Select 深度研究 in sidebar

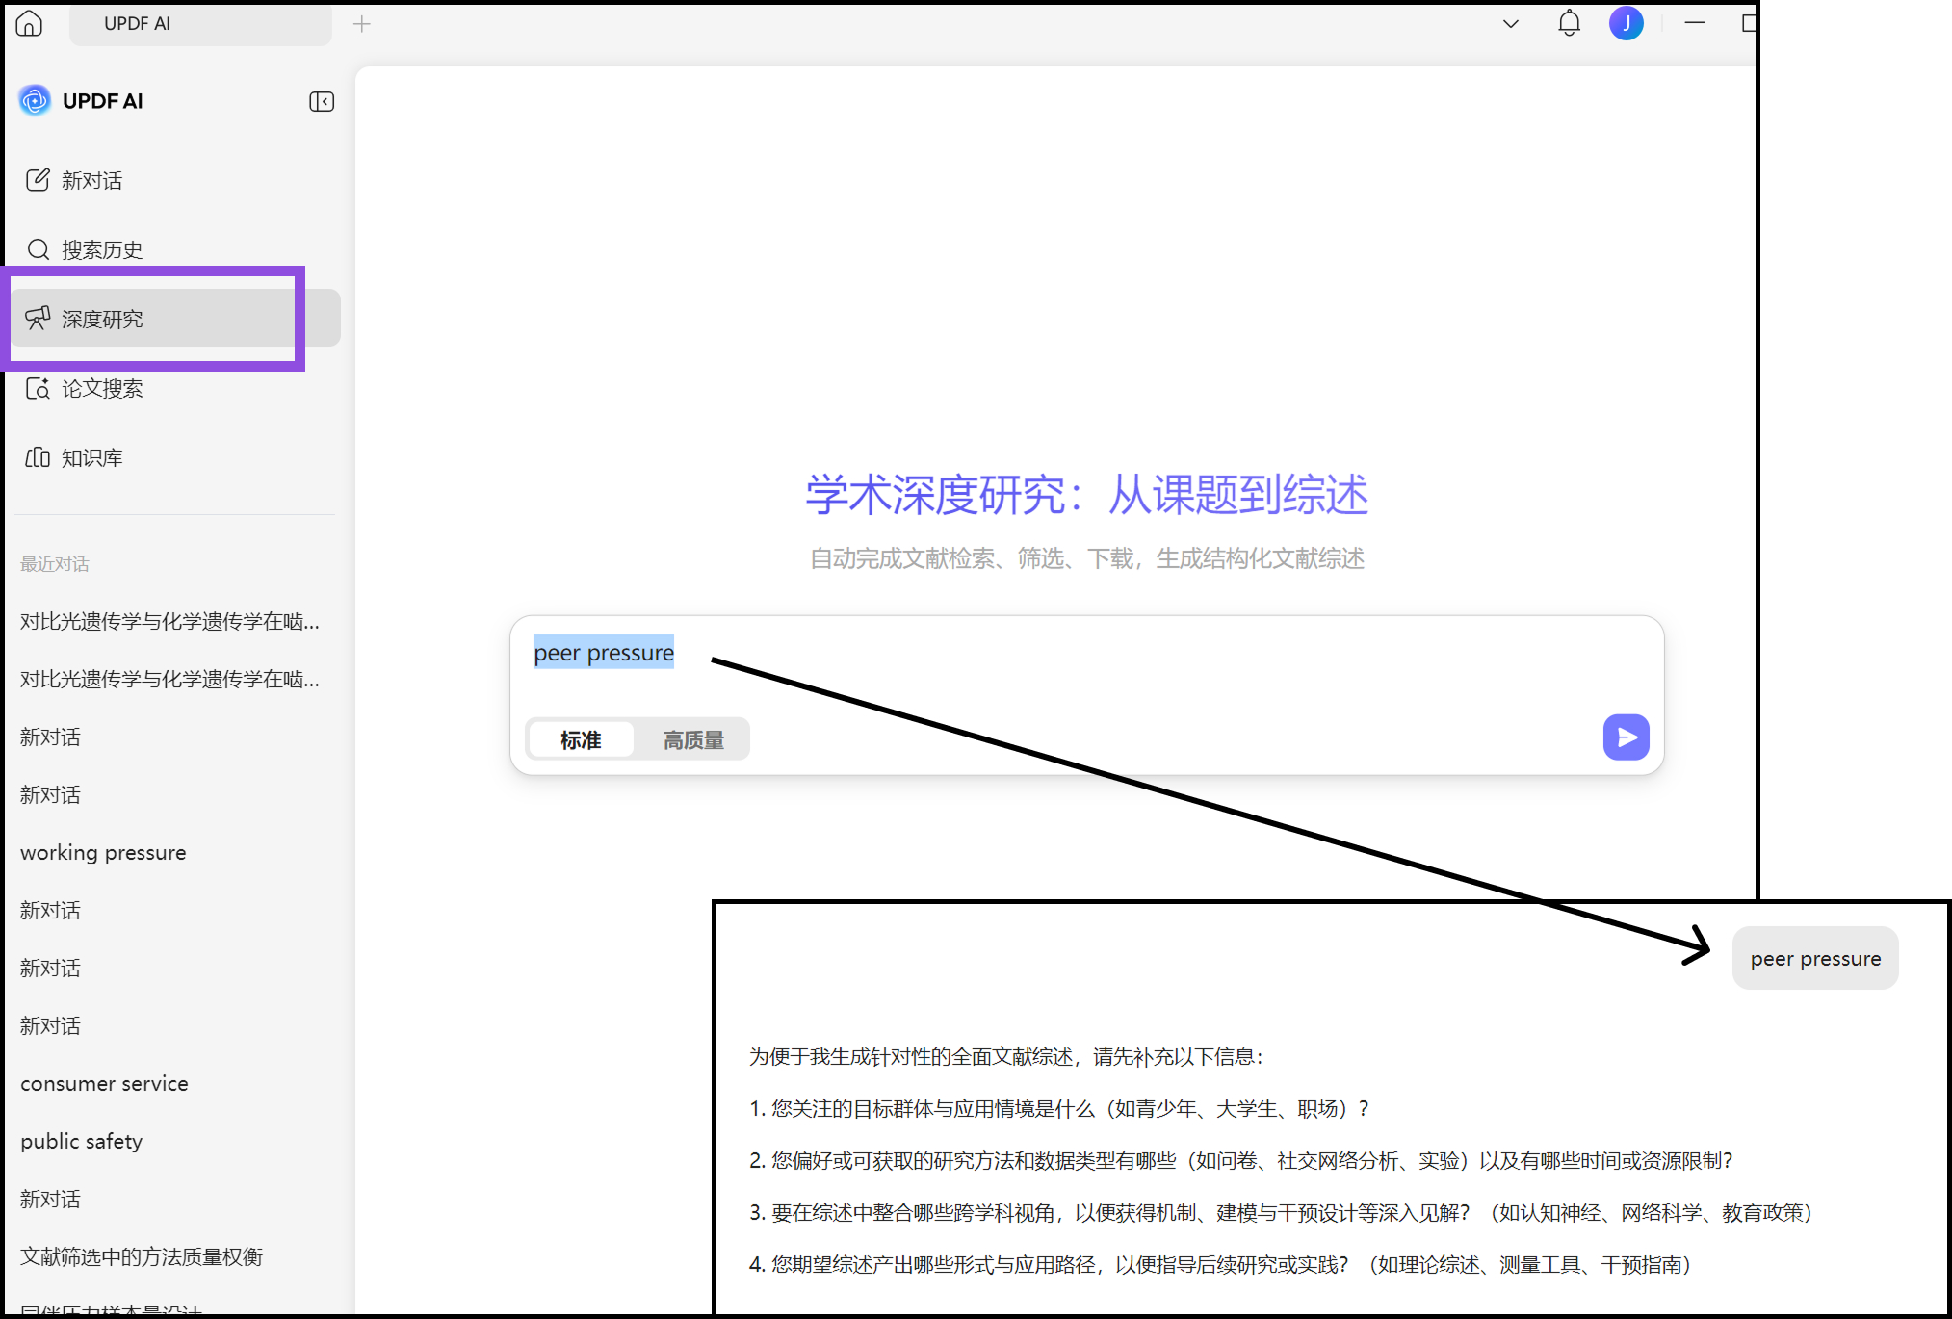point(176,319)
